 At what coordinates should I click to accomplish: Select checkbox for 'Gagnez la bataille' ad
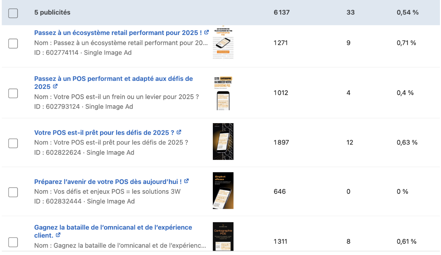coord(13,242)
